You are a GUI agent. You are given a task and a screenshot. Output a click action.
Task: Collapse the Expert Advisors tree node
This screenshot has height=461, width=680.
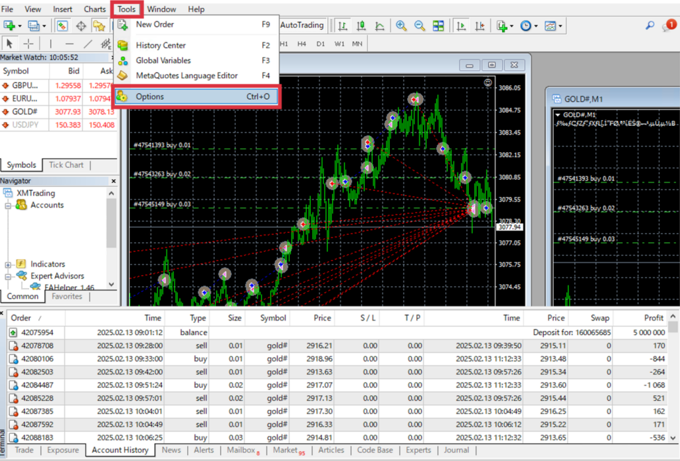(8, 277)
